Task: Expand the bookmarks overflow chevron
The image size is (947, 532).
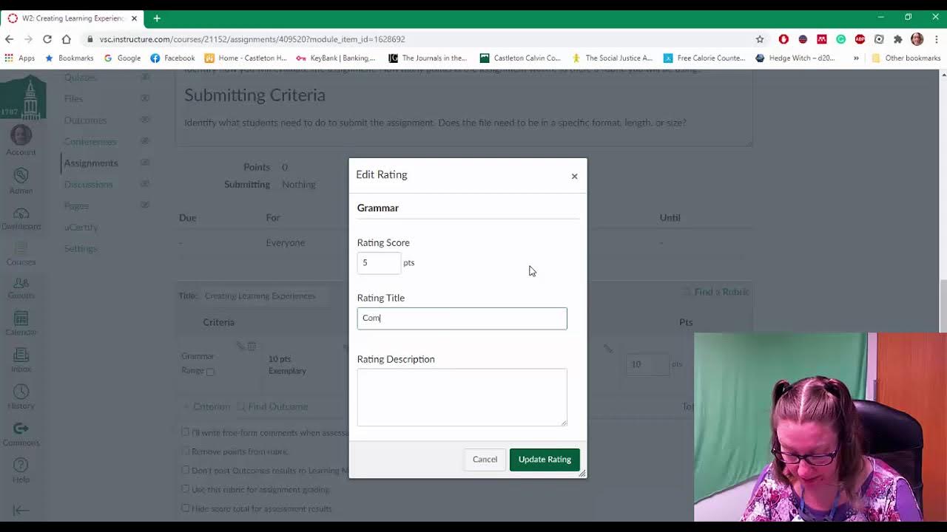Action: point(856,58)
